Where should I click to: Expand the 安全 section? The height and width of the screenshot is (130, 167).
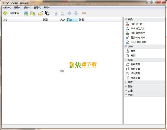(144, 91)
